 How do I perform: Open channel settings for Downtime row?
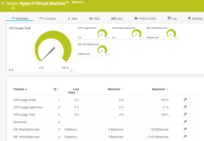tap(185, 122)
